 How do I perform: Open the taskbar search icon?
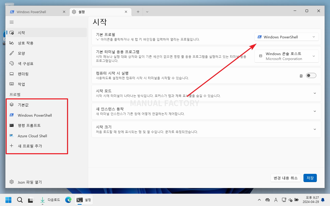20,200
